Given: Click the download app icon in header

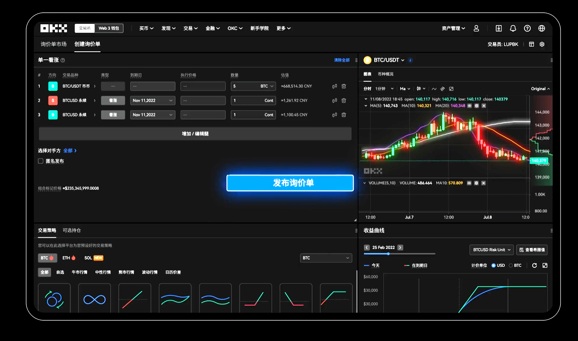Looking at the screenshot, I should click(499, 28).
